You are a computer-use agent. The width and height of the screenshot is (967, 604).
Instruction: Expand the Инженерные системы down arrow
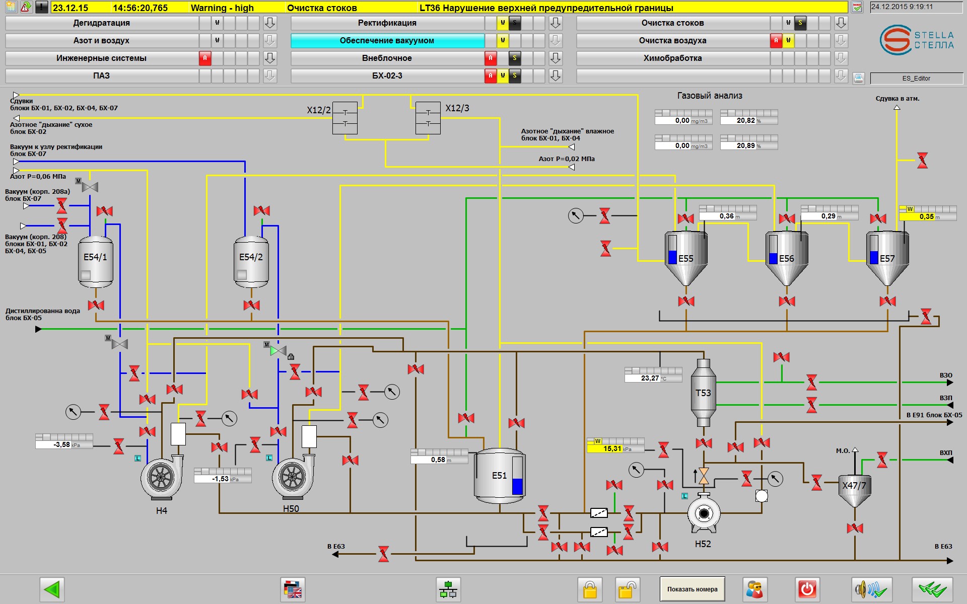(270, 58)
